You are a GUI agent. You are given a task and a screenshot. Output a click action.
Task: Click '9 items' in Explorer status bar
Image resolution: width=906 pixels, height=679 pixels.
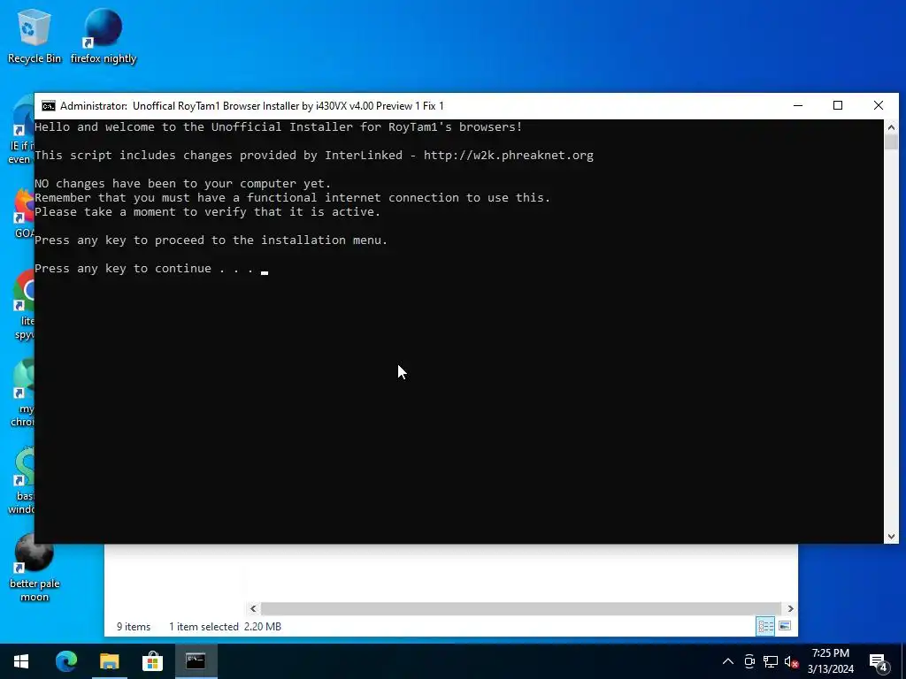coord(134,627)
